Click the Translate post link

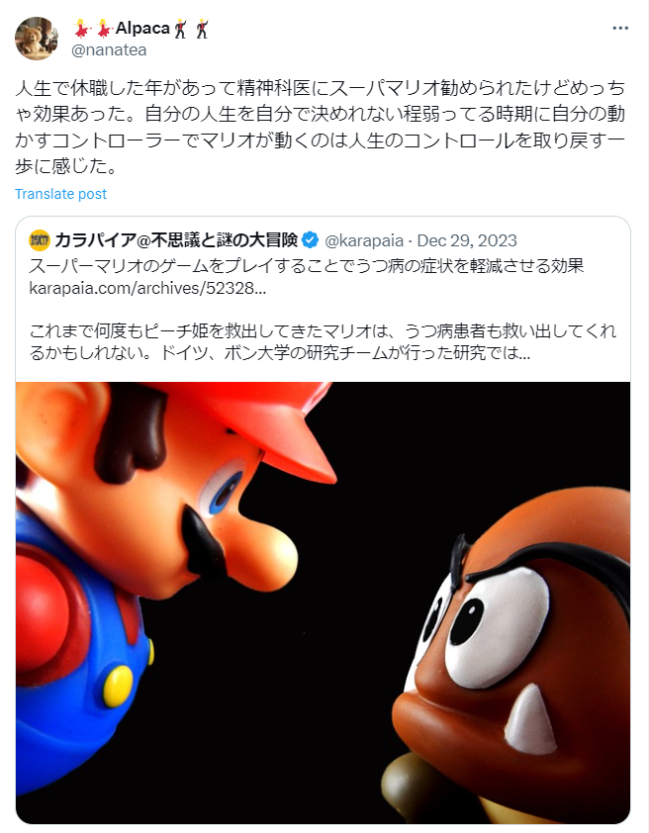(x=60, y=194)
